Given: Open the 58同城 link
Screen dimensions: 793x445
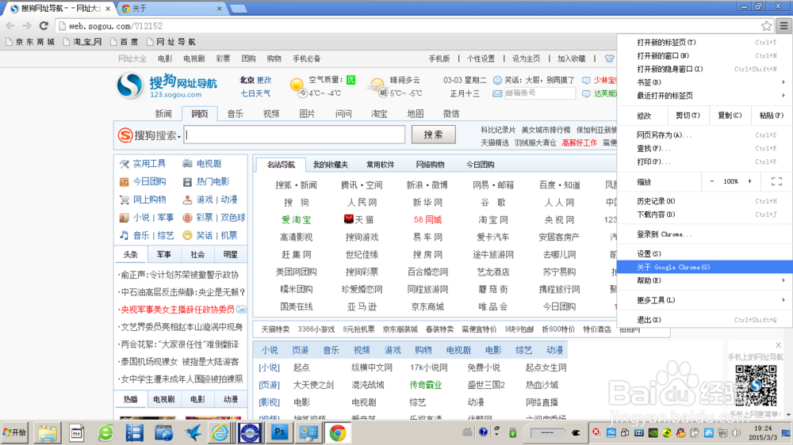Looking at the screenshot, I should [427, 219].
